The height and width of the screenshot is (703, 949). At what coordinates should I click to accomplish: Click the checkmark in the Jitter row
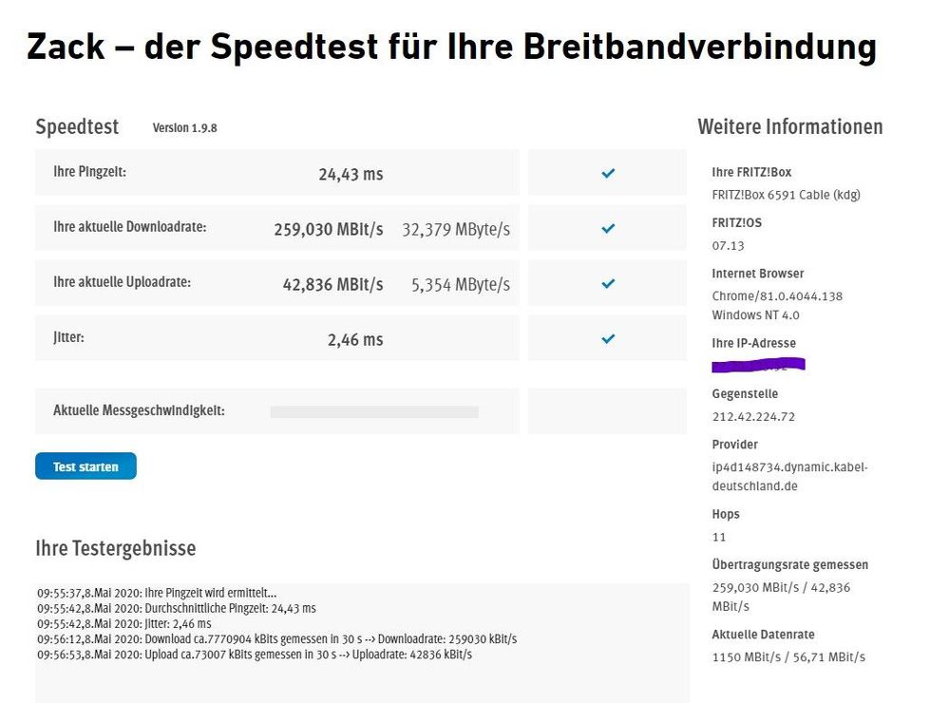[608, 339]
